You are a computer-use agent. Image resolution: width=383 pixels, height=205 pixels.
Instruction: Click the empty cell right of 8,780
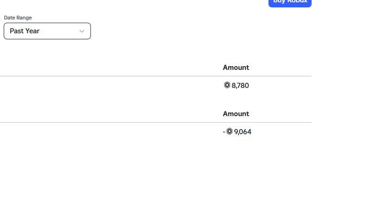(281, 86)
